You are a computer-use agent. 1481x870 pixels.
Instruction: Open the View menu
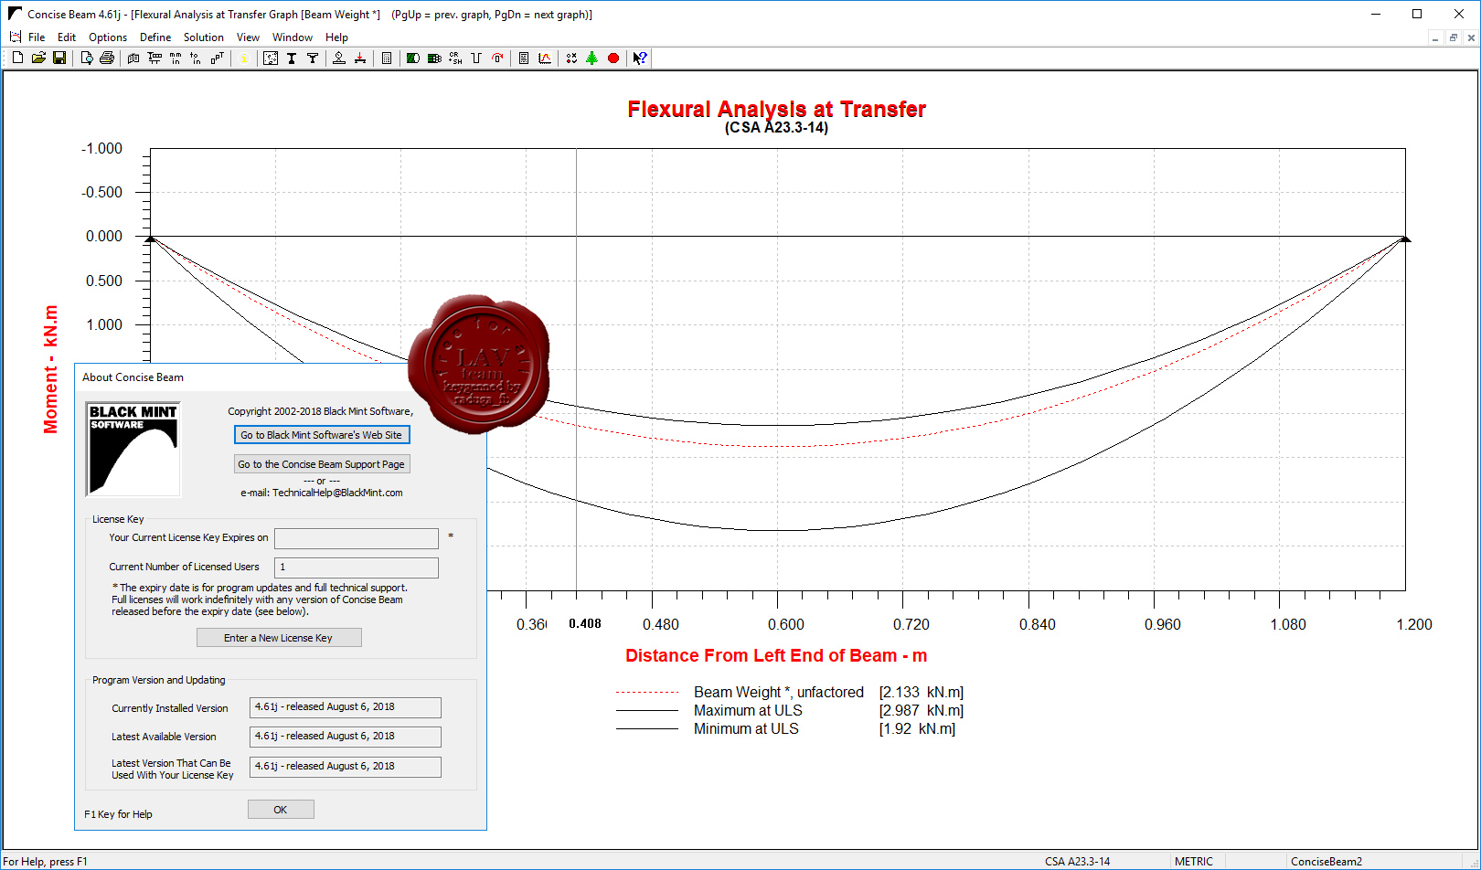[248, 37]
